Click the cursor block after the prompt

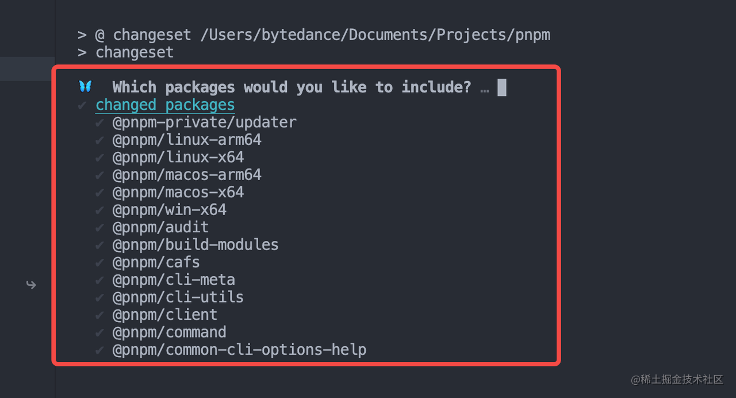coord(502,87)
